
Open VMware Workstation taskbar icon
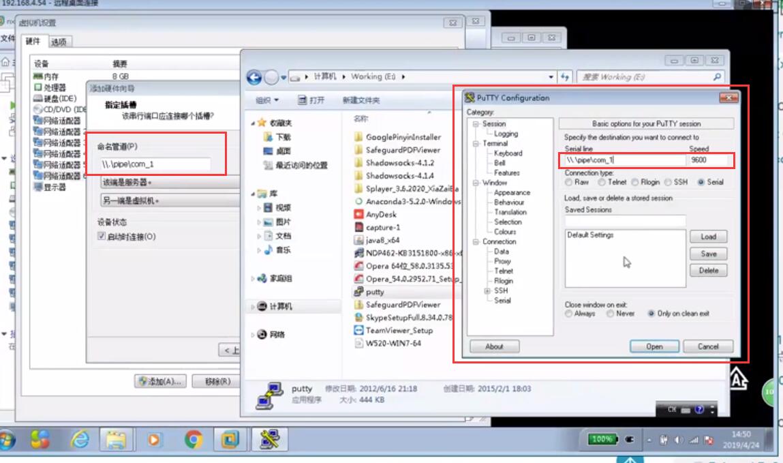coord(230,440)
